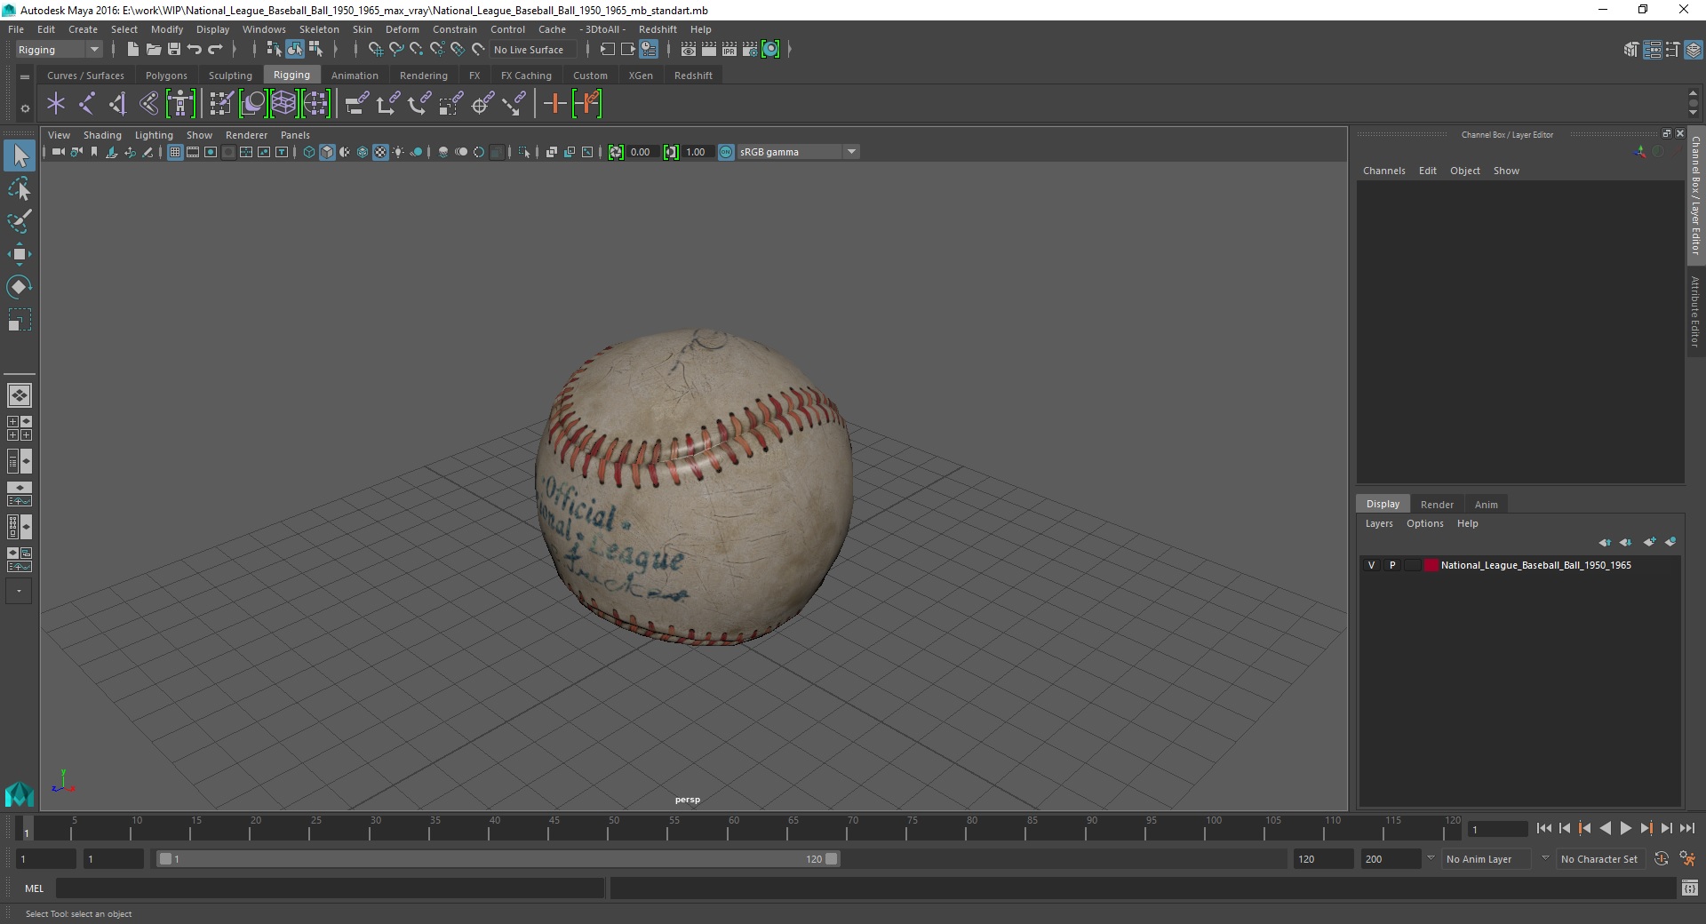The height and width of the screenshot is (924, 1706).
Task: Click the Layers menu button
Action: pyautogui.click(x=1379, y=523)
